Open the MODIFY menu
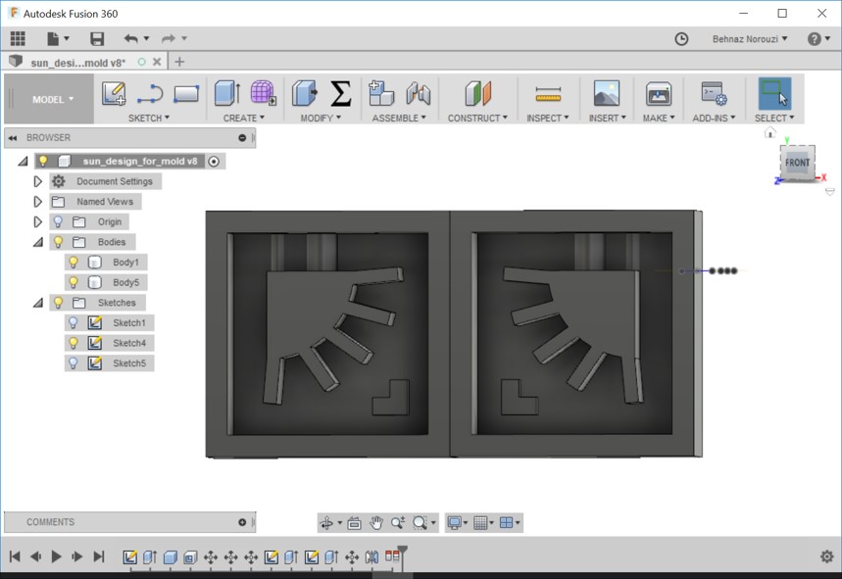 321,118
